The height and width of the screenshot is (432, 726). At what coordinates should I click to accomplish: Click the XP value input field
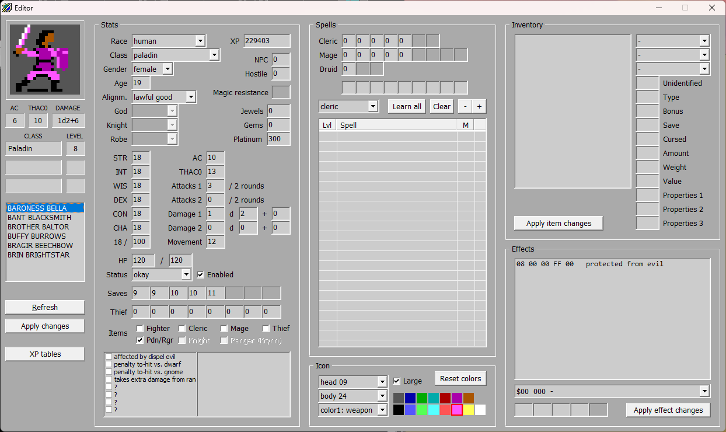(267, 41)
